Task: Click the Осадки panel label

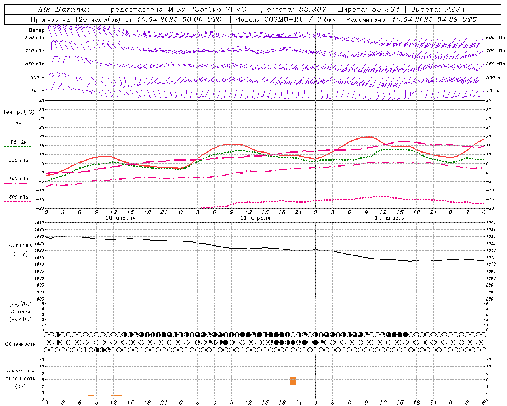Action: (x=21, y=312)
